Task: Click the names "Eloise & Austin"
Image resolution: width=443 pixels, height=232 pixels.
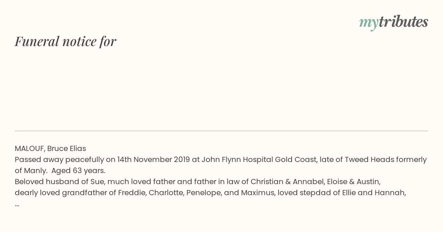Action: coord(353,182)
